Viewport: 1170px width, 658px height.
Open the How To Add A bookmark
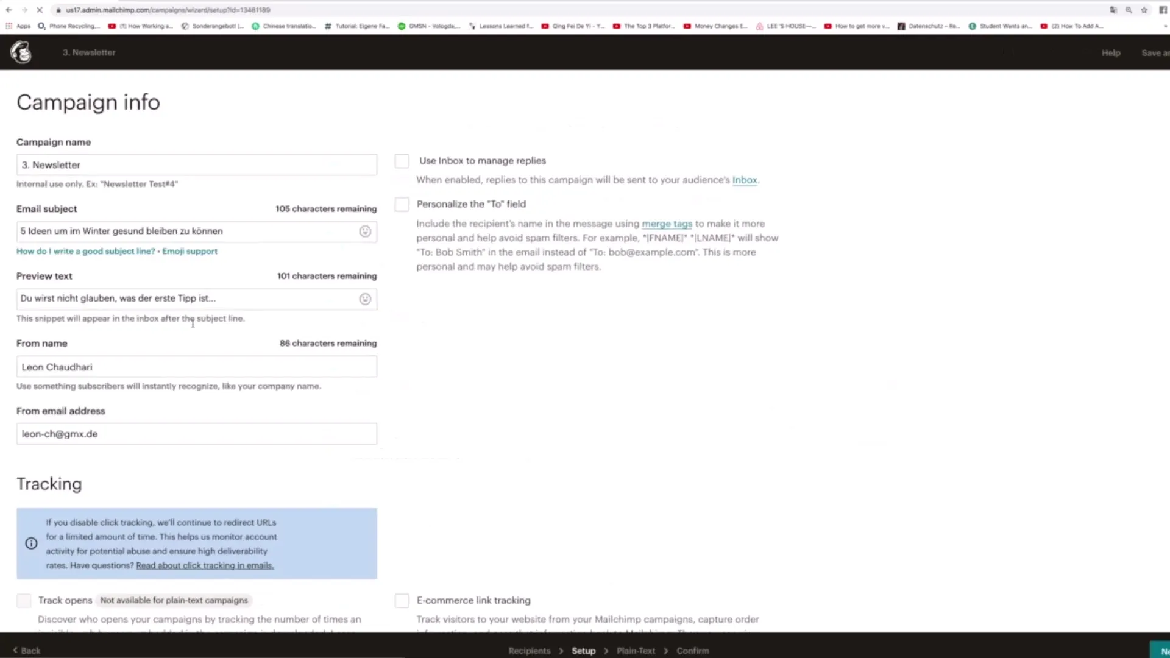[x=1072, y=26]
